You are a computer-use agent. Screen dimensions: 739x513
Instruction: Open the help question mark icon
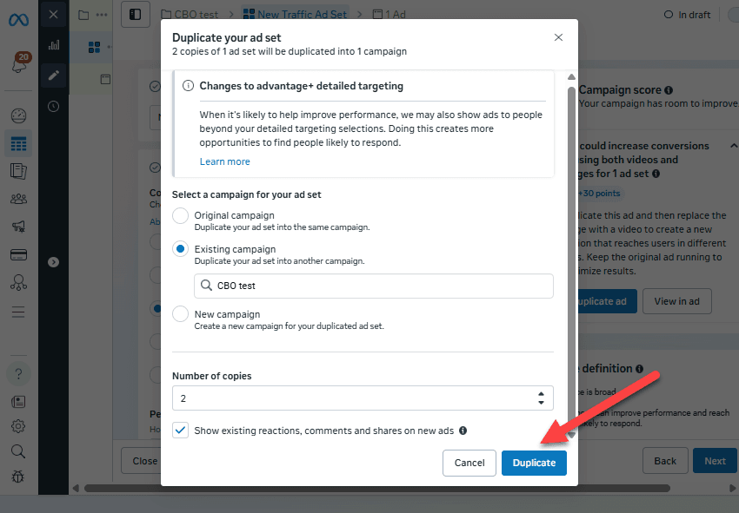pyautogui.click(x=18, y=374)
